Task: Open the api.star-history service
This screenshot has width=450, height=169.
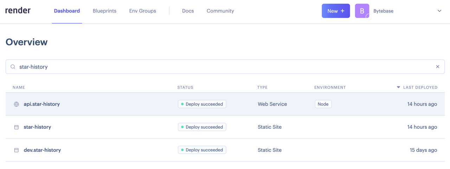Action: point(42,104)
